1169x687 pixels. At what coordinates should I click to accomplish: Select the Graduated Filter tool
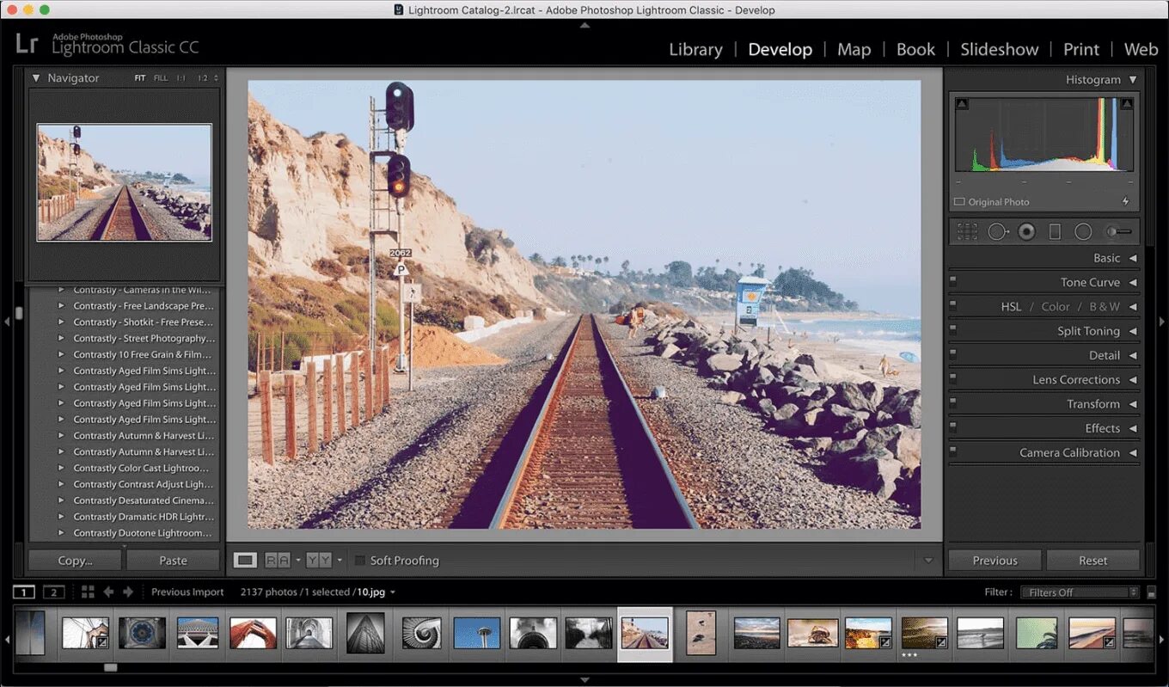[x=1056, y=231]
